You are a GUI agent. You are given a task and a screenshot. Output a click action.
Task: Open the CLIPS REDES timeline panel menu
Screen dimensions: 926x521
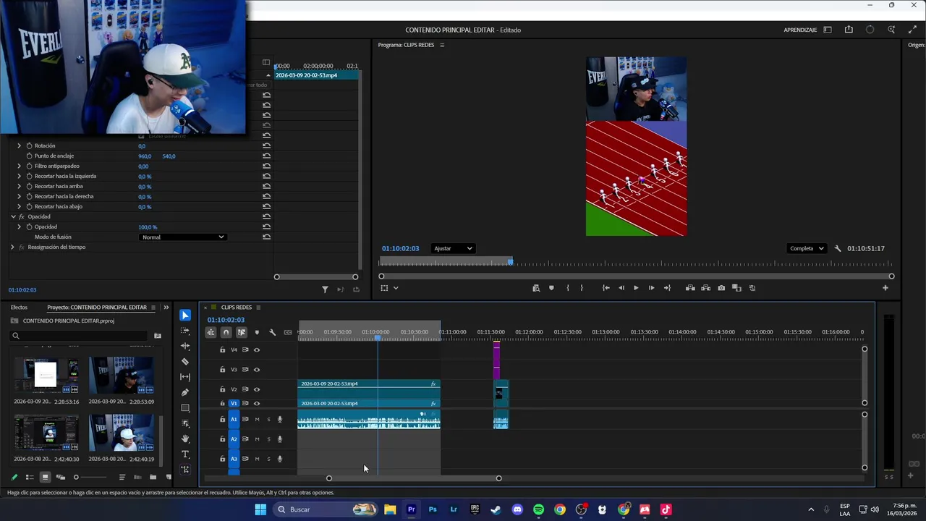[x=258, y=308]
